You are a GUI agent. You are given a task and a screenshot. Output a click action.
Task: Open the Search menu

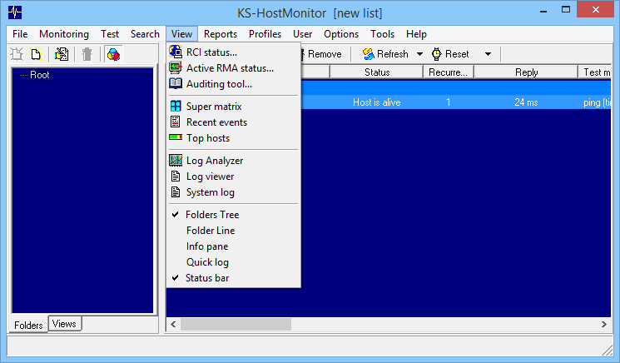click(x=145, y=34)
